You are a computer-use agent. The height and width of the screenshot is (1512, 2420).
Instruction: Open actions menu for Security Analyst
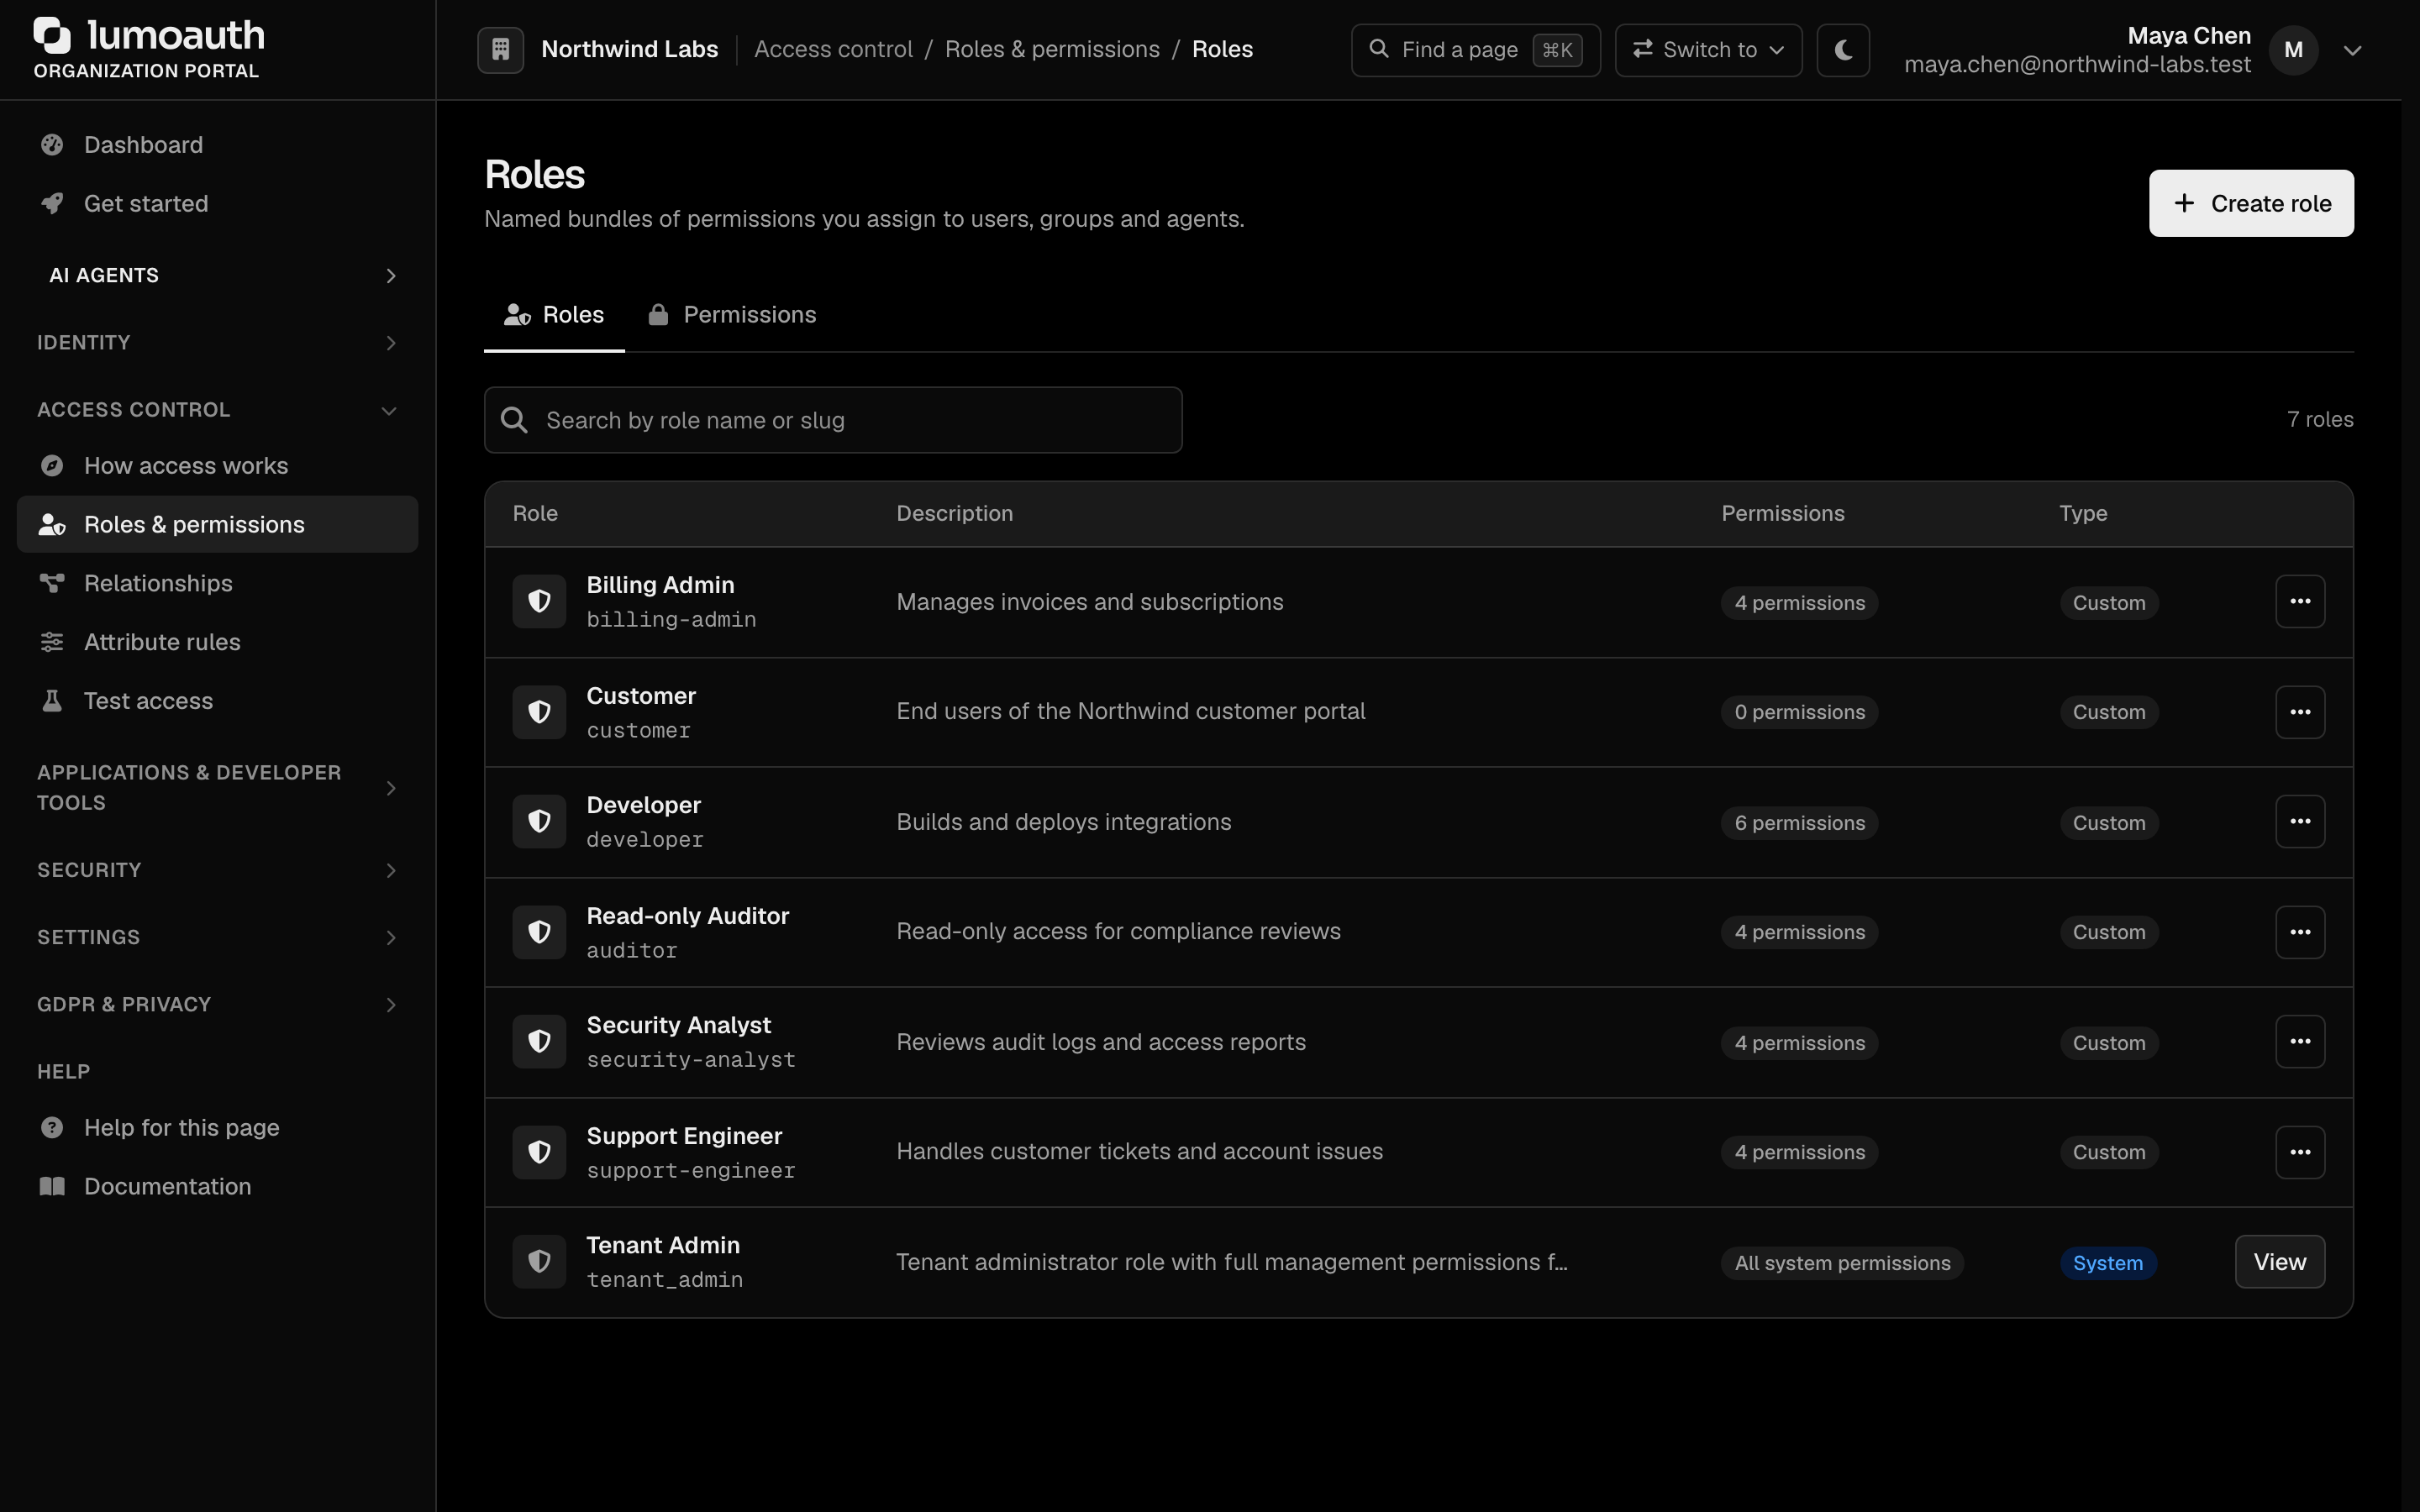[2300, 1041]
